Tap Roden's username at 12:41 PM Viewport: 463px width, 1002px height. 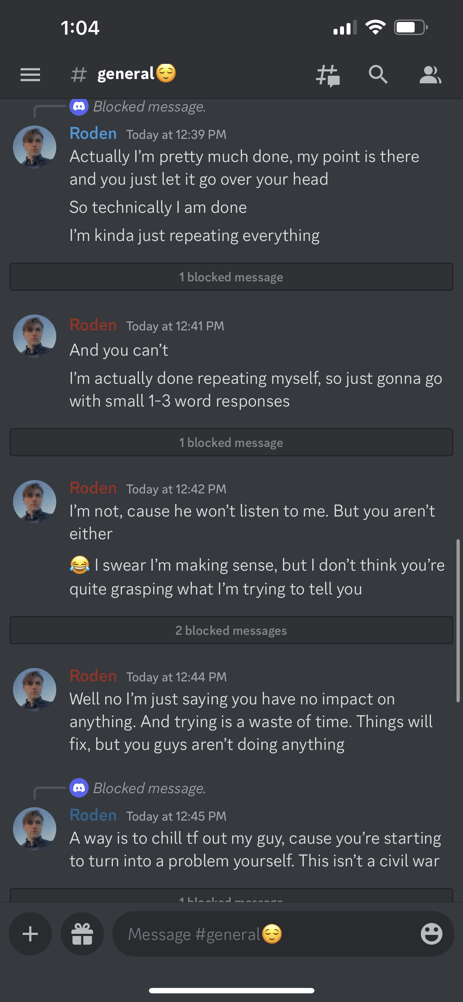(x=93, y=325)
